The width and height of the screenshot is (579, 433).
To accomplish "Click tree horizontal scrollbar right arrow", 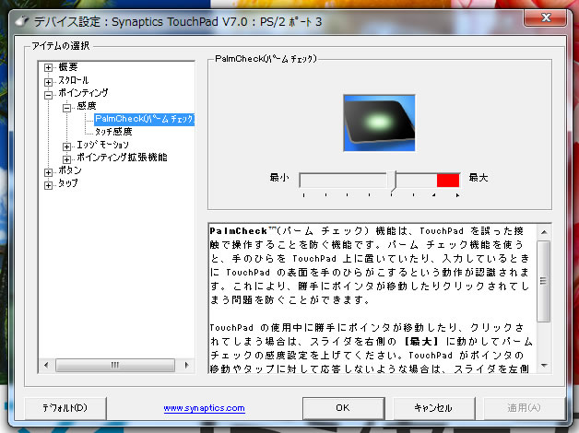I will pos(186,365).
